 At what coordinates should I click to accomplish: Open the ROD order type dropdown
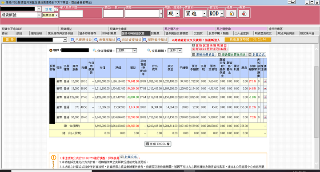(222, 14)
